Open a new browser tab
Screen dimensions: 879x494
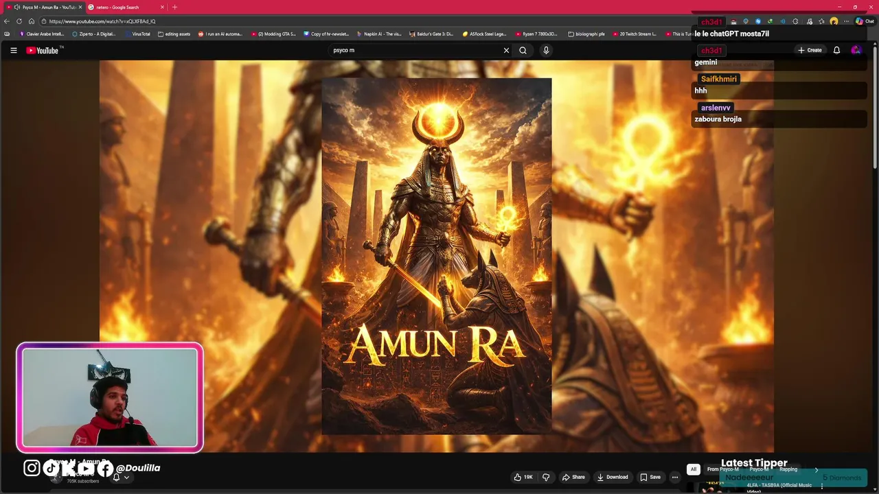174,7
